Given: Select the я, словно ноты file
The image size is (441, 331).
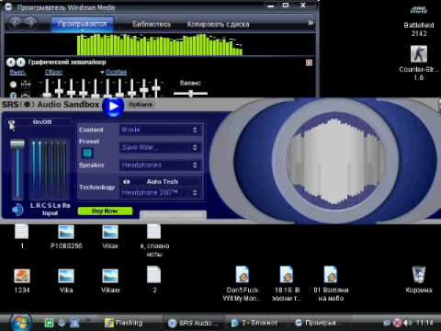Looking at the screenshot, I should [154, 240].
